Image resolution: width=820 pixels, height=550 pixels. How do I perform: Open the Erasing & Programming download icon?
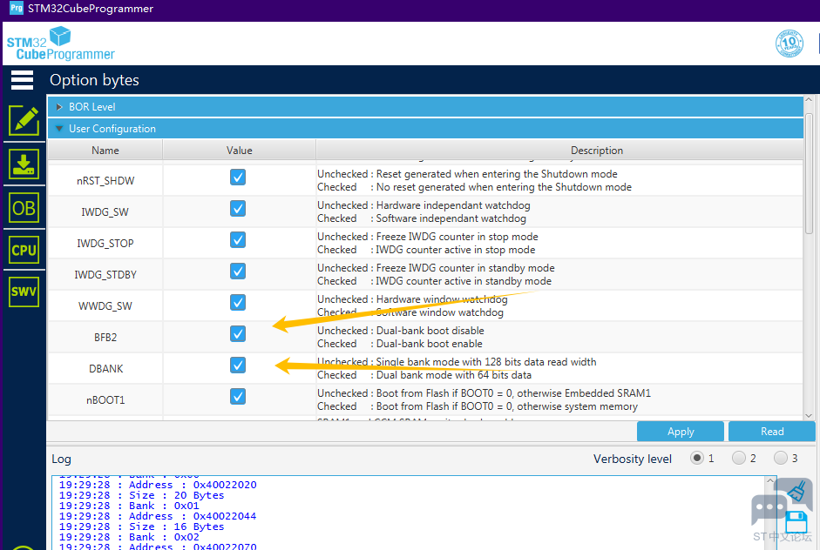pyautogui.click(x=24, y=164)
